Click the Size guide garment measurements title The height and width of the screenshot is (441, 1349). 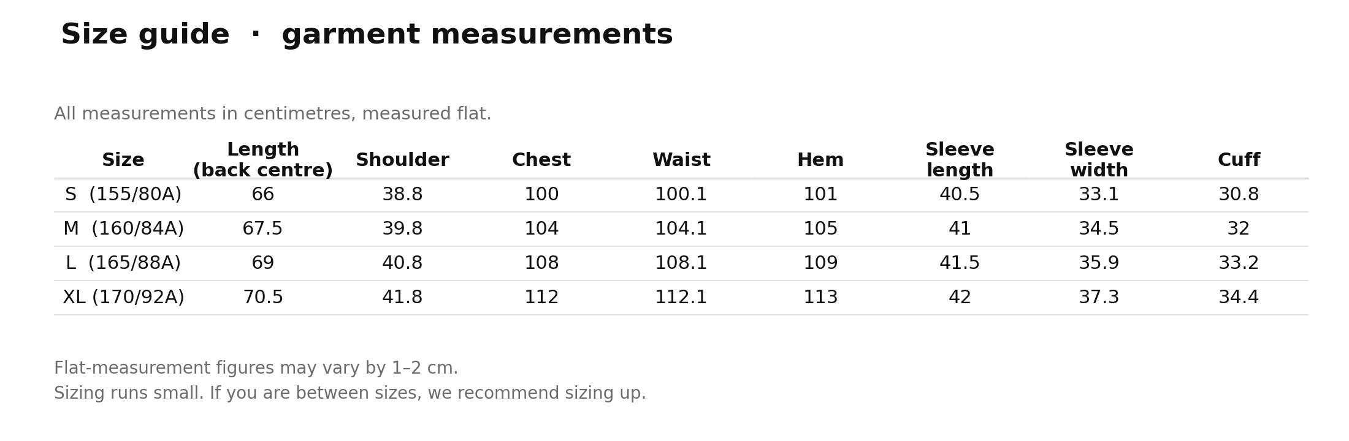(367, 35)
